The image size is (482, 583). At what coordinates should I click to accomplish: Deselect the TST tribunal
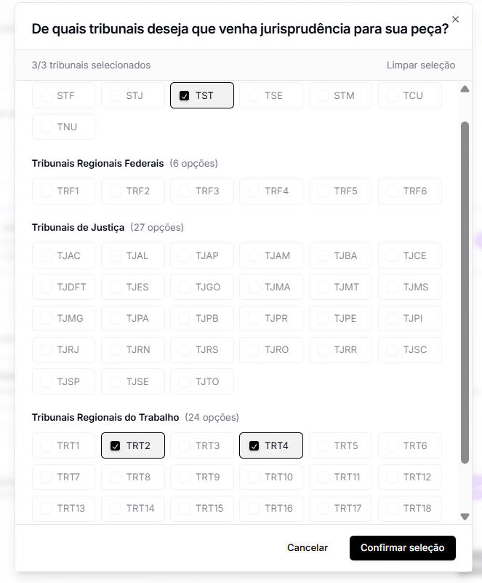tap(201, 95)
